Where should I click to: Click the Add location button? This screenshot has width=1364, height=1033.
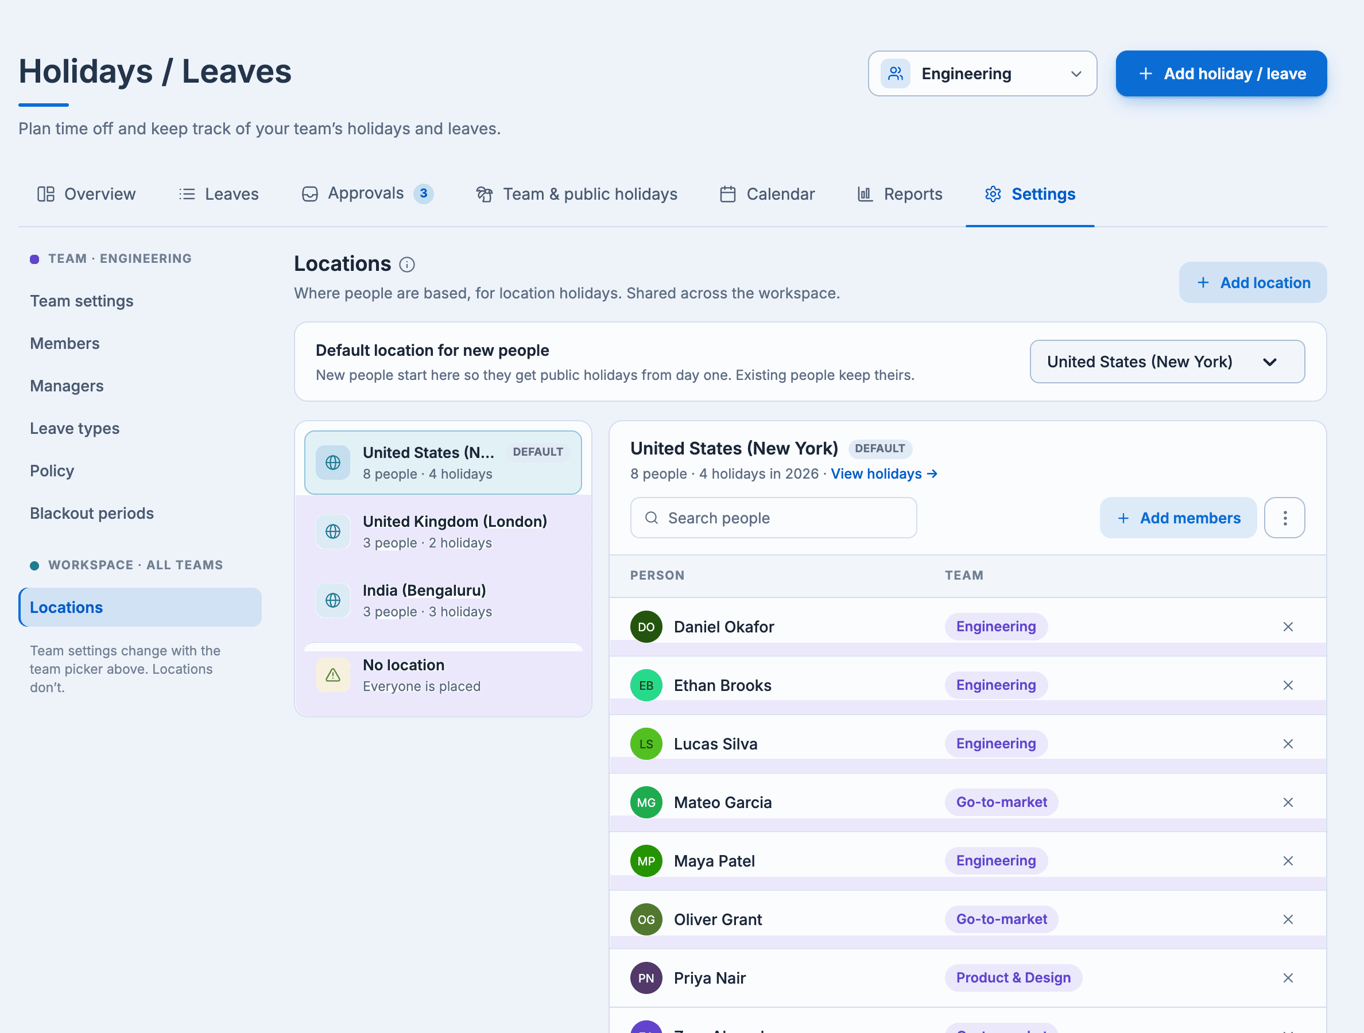1253,282
